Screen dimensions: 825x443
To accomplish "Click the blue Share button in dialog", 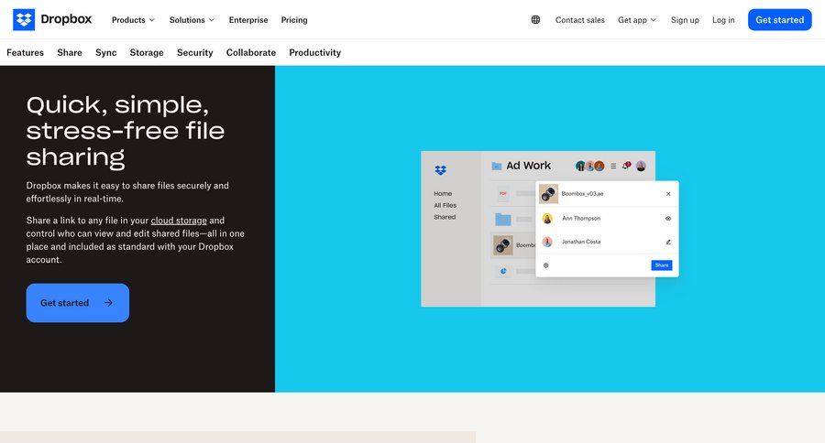I will [x=661, y=265].
